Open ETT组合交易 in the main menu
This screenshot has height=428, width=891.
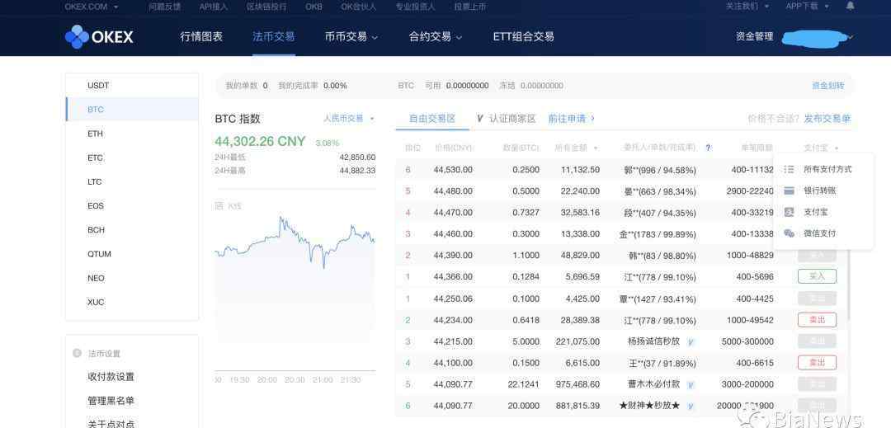coord(523,37)
